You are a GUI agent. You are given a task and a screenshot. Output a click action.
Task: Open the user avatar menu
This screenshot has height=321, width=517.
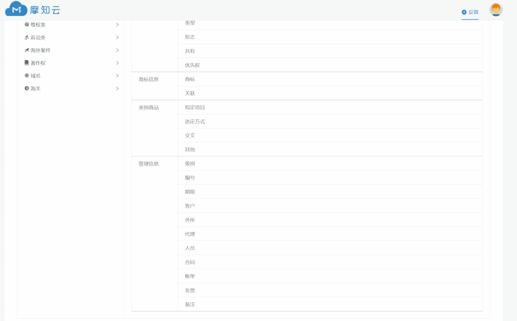point(495,10)
